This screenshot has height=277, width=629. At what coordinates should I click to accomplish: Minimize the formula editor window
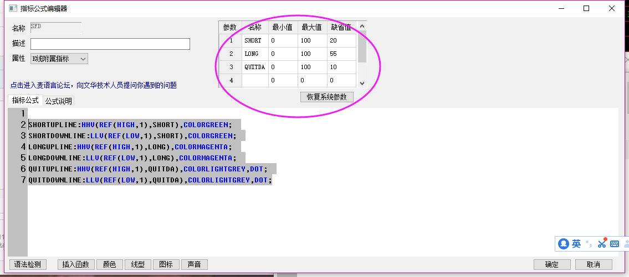pos(561,8)
